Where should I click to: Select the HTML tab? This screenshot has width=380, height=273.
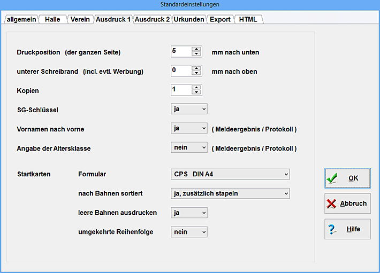248,19
